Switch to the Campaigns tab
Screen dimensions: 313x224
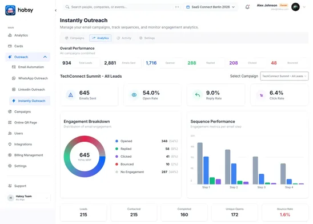click(x=75, y=38)
